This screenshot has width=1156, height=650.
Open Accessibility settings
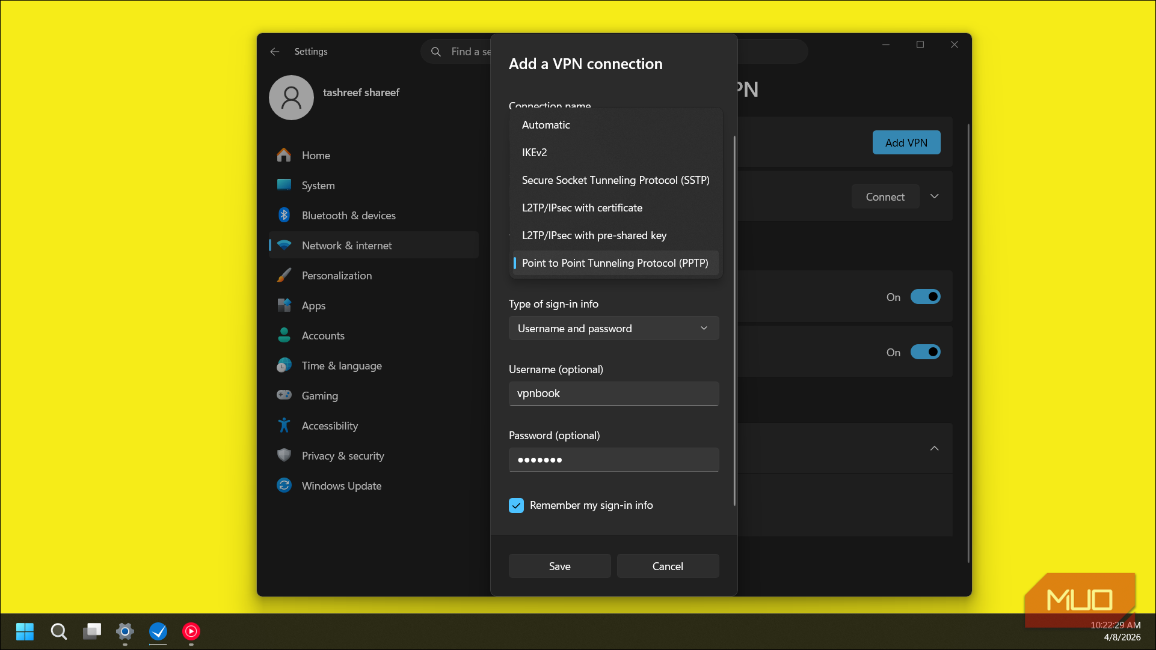coord(373,426)
